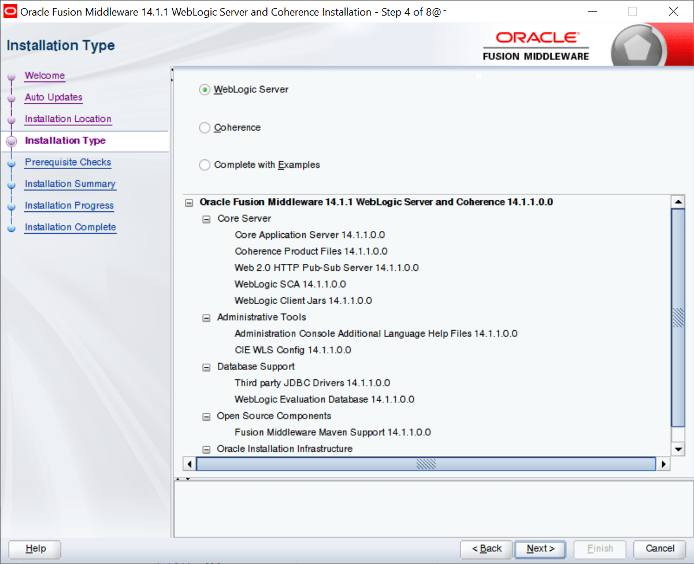Click the down arrow on the vertical scrollbar

click(678, 450)
